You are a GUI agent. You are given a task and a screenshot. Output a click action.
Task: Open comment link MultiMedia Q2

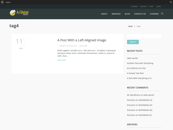click(x=145, y=100)
